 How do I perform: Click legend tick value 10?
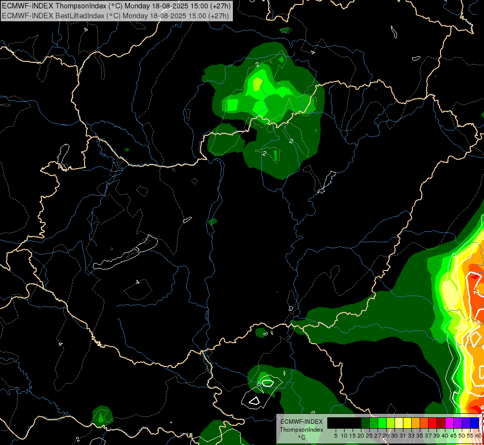(x=344, y=436)
